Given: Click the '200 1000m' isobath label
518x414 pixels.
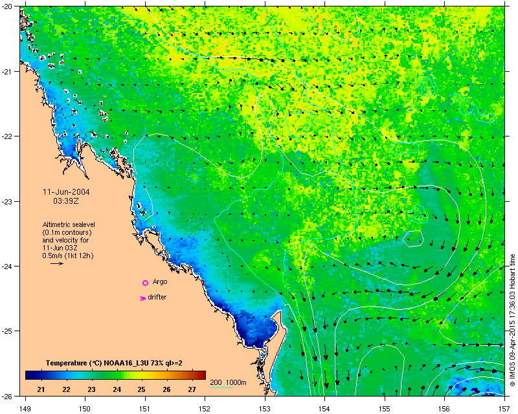Looking at the screenshot, I should click(x=229, y=382).
